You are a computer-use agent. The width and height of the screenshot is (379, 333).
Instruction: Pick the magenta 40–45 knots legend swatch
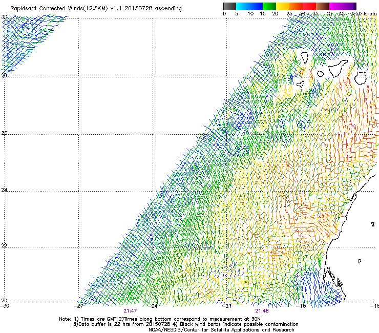336,6
